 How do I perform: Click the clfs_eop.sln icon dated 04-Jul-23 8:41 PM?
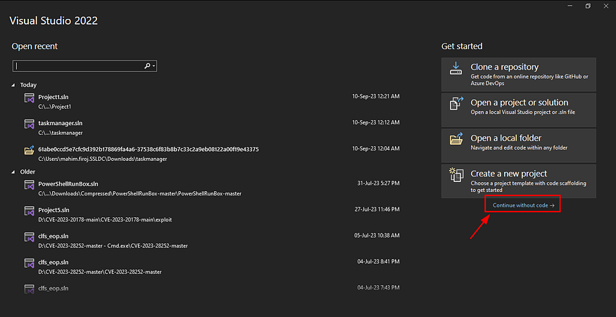pos(30,263)
